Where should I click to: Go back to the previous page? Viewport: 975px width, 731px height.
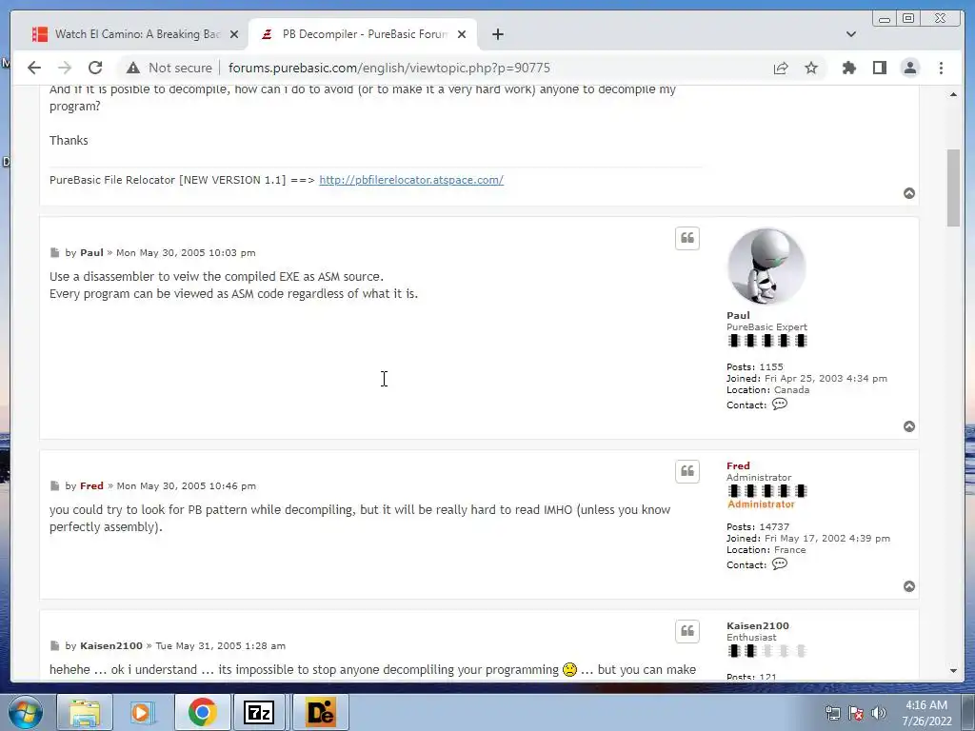click(x=34, y=68)
